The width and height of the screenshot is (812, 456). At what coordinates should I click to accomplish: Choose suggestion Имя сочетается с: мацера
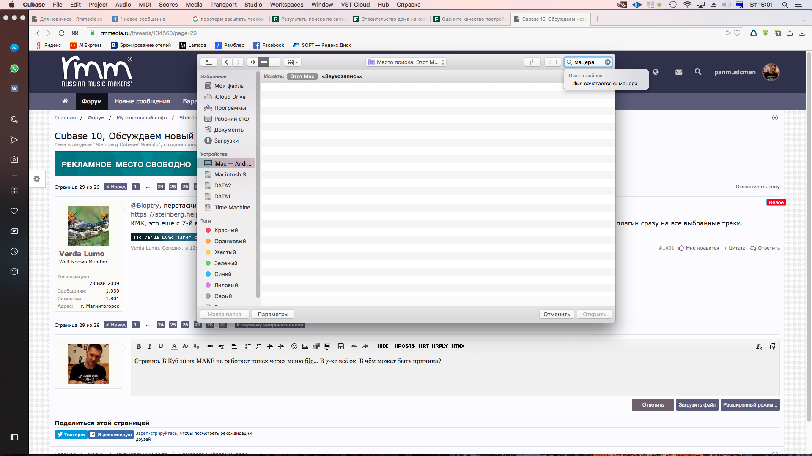click(x=604, y=84)
